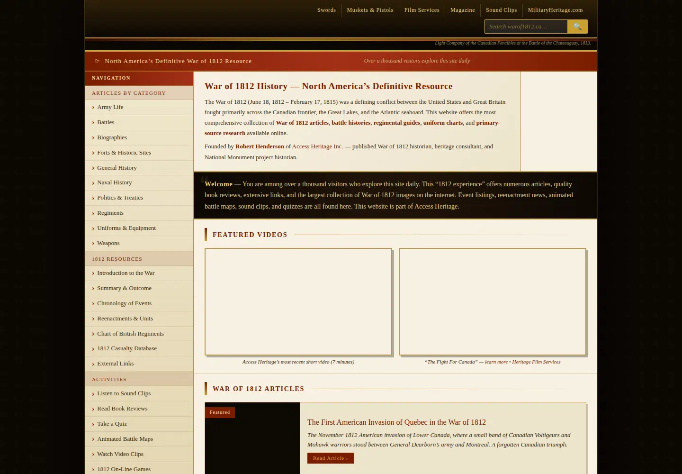Viewport: 682px width, 474px height.
Task: Open Uniforms & Equipment category
Action: point(139,228)
